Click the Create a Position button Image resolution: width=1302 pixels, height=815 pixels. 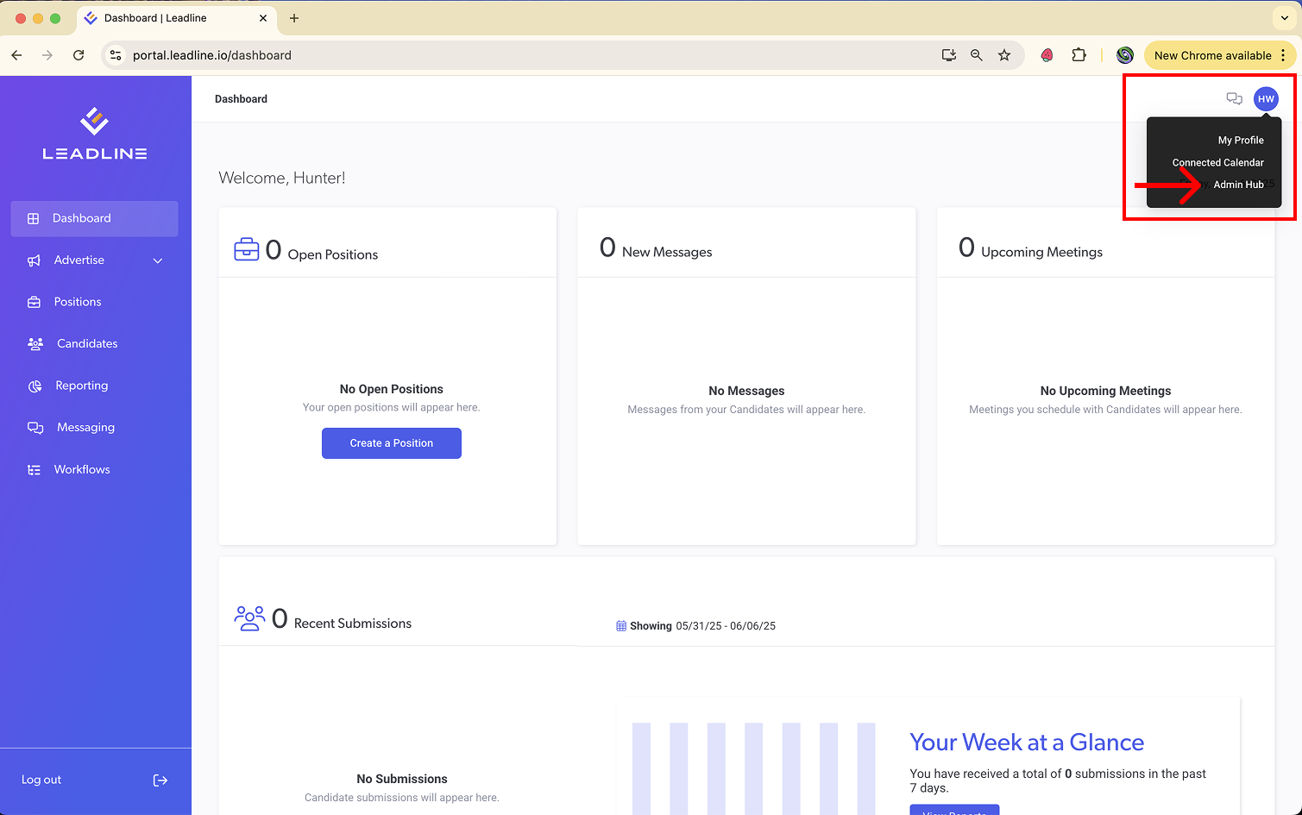[392, 443]
